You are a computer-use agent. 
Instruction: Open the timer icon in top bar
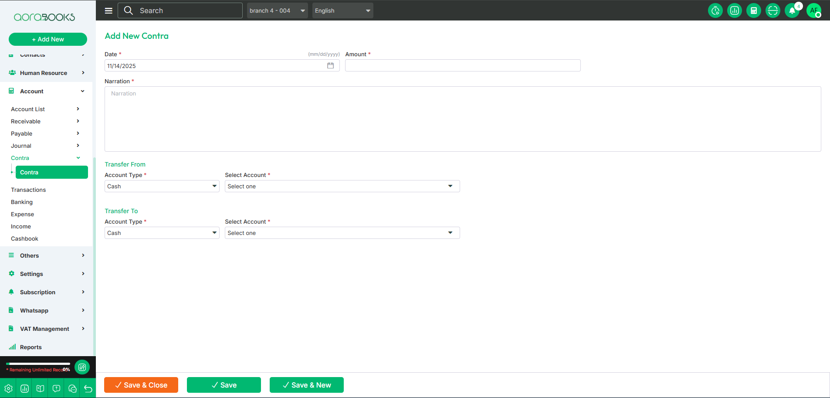coord(715,10)
